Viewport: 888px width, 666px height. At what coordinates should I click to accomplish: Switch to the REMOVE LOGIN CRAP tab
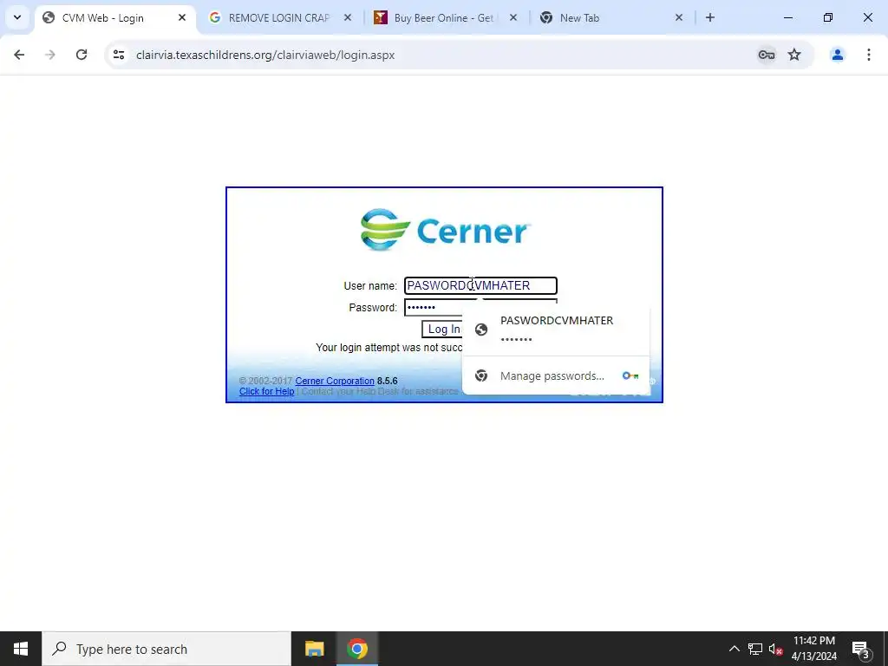[280, 18]
